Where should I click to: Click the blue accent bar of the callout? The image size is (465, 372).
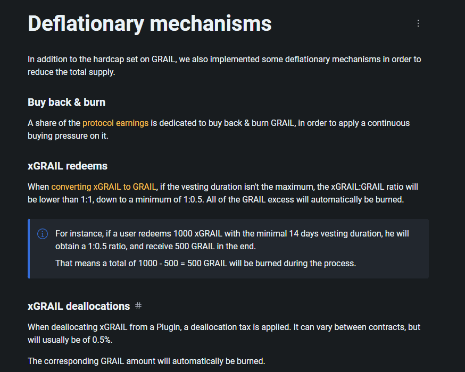tap(29, 249)
